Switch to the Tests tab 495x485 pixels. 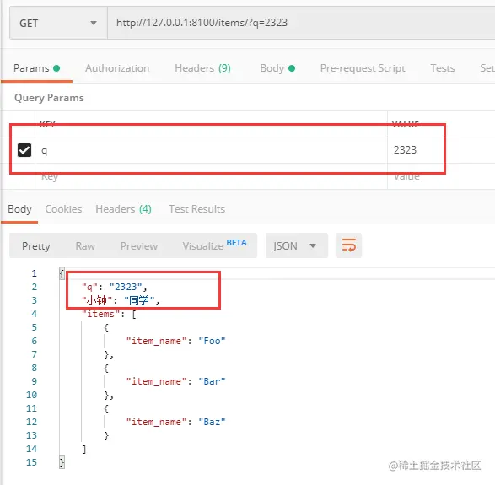tap(442, 68)
